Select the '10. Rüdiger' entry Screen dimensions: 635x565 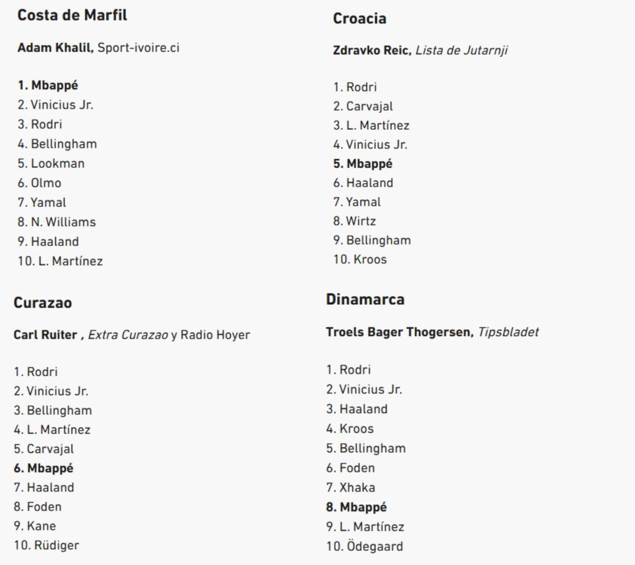coord(47,545)
